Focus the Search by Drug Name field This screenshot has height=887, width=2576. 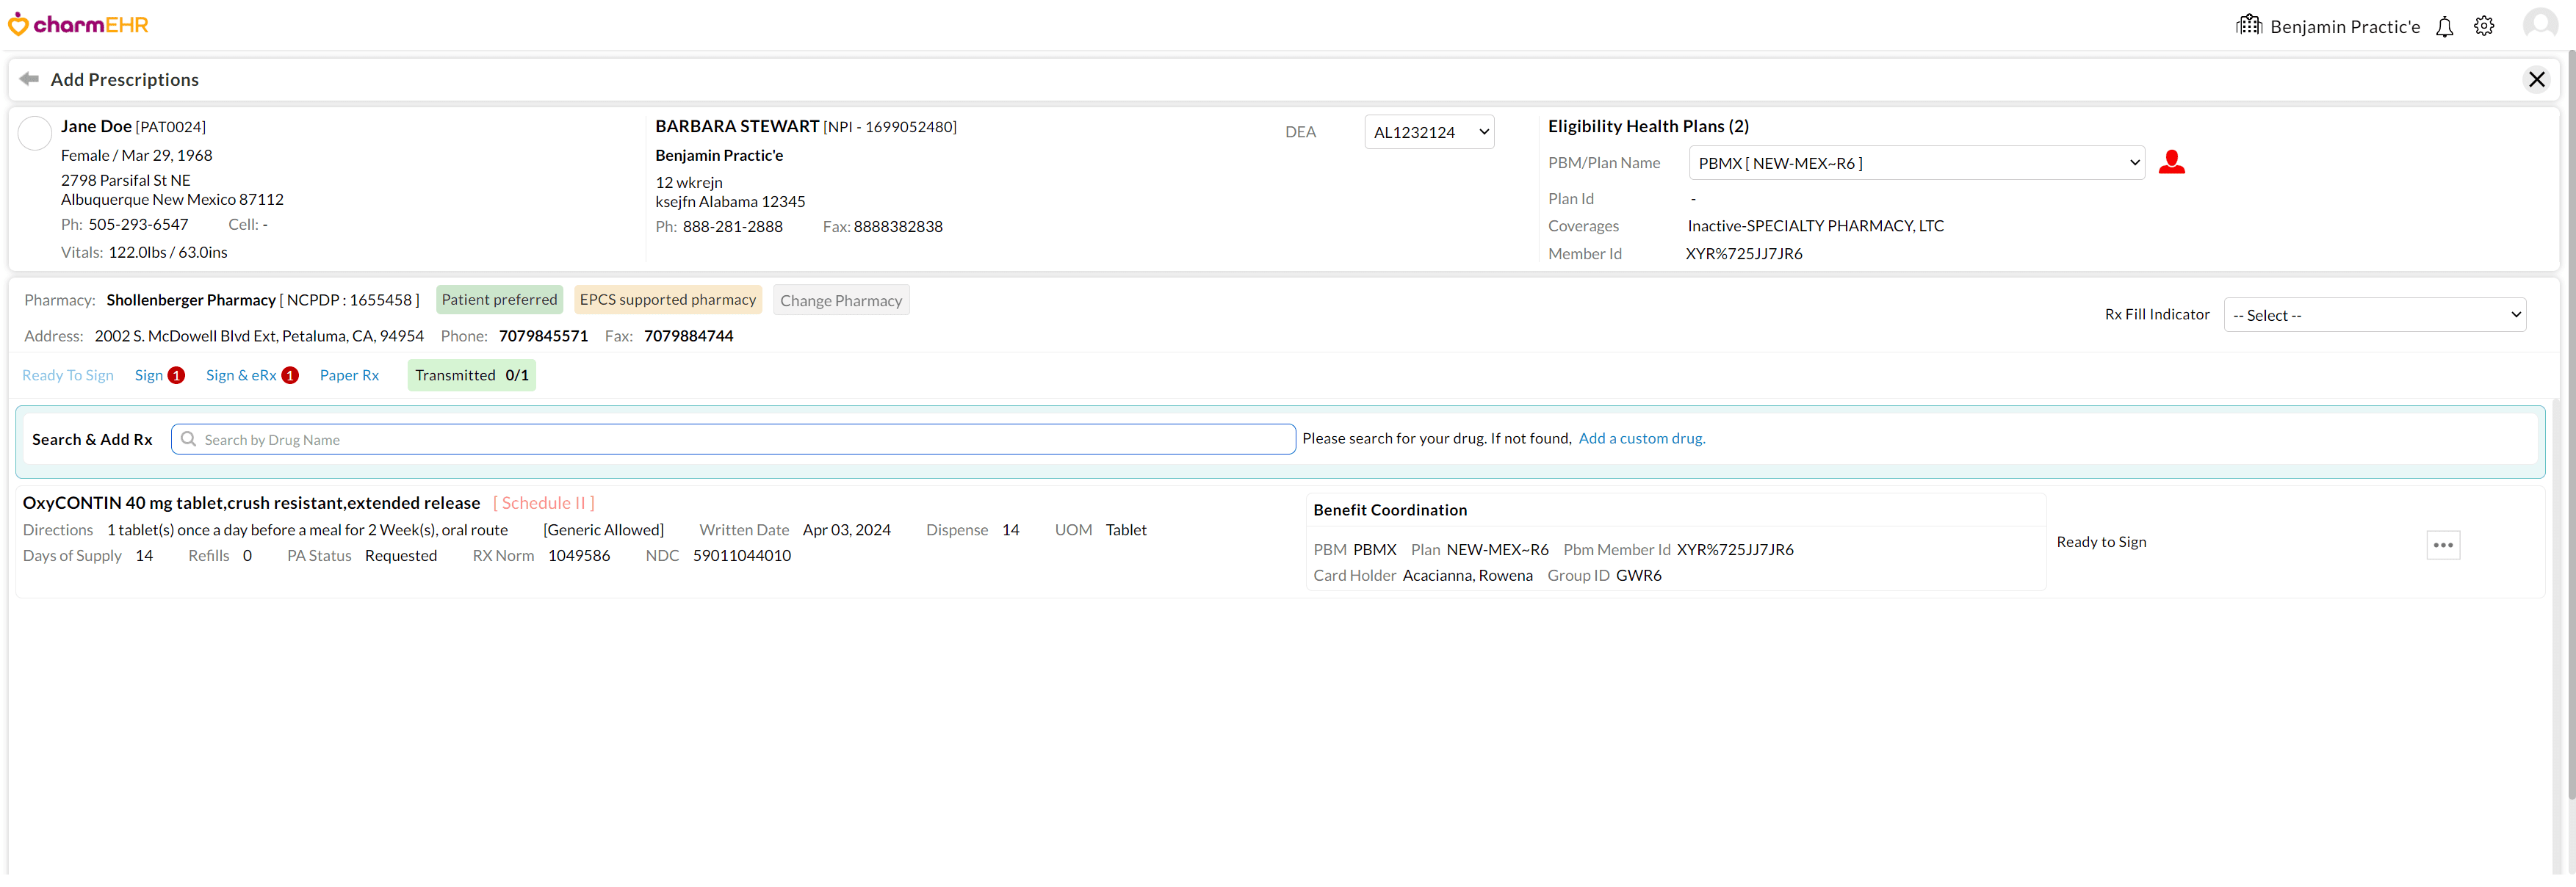tap(735, 440)
